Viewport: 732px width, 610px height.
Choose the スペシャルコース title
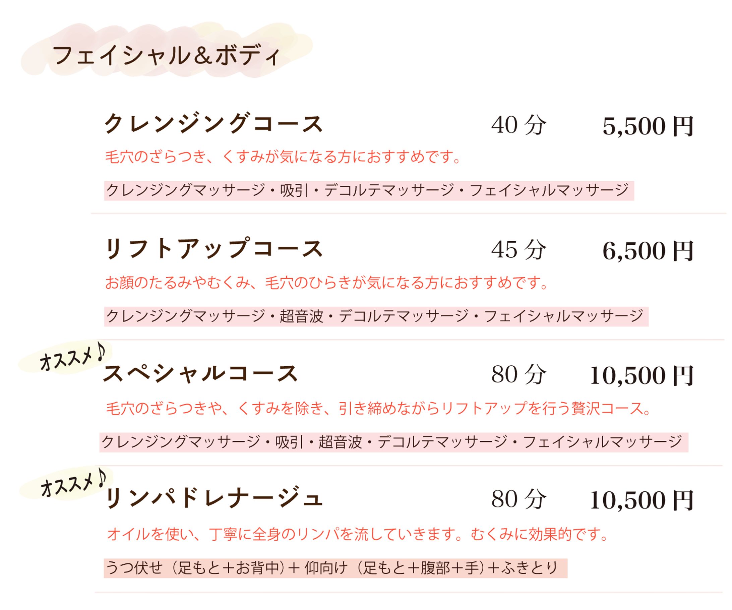tap(200, 374)
